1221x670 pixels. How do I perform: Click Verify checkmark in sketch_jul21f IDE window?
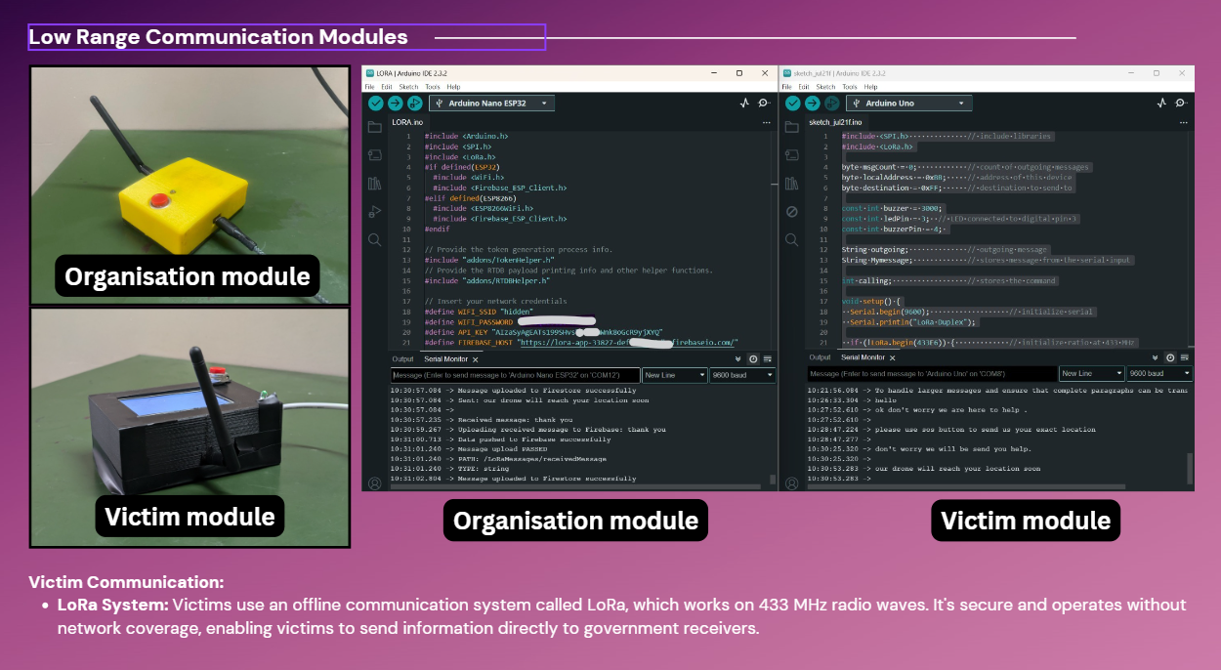793,103
